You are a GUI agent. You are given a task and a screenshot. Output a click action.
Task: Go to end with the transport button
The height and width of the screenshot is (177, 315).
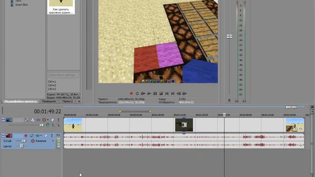173,93
